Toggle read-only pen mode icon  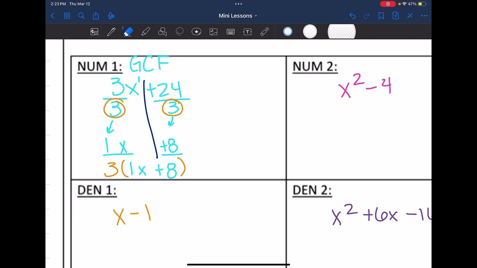(410, 16)
